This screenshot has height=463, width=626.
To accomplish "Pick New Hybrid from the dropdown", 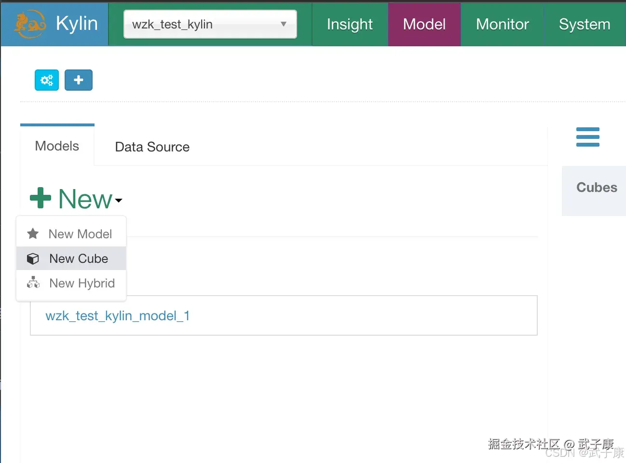I will [82, 283].
